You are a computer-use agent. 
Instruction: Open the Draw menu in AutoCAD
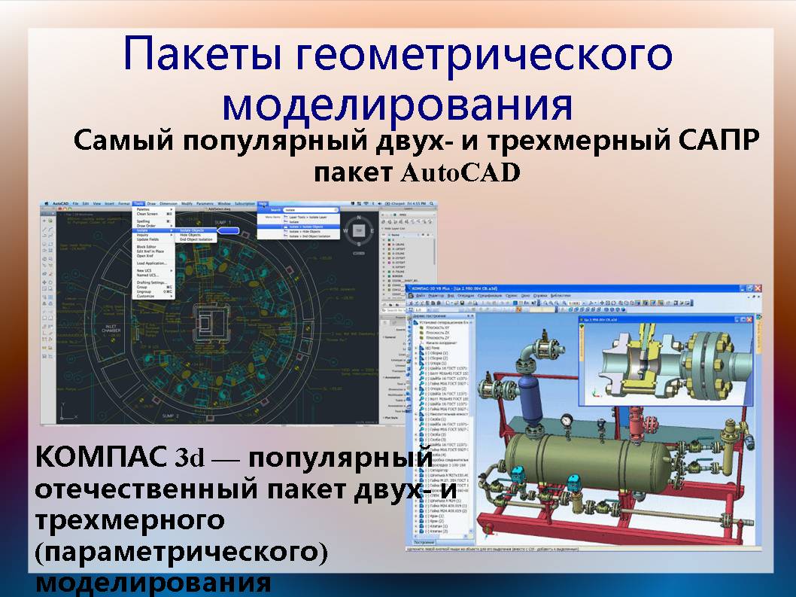(151, 204)
